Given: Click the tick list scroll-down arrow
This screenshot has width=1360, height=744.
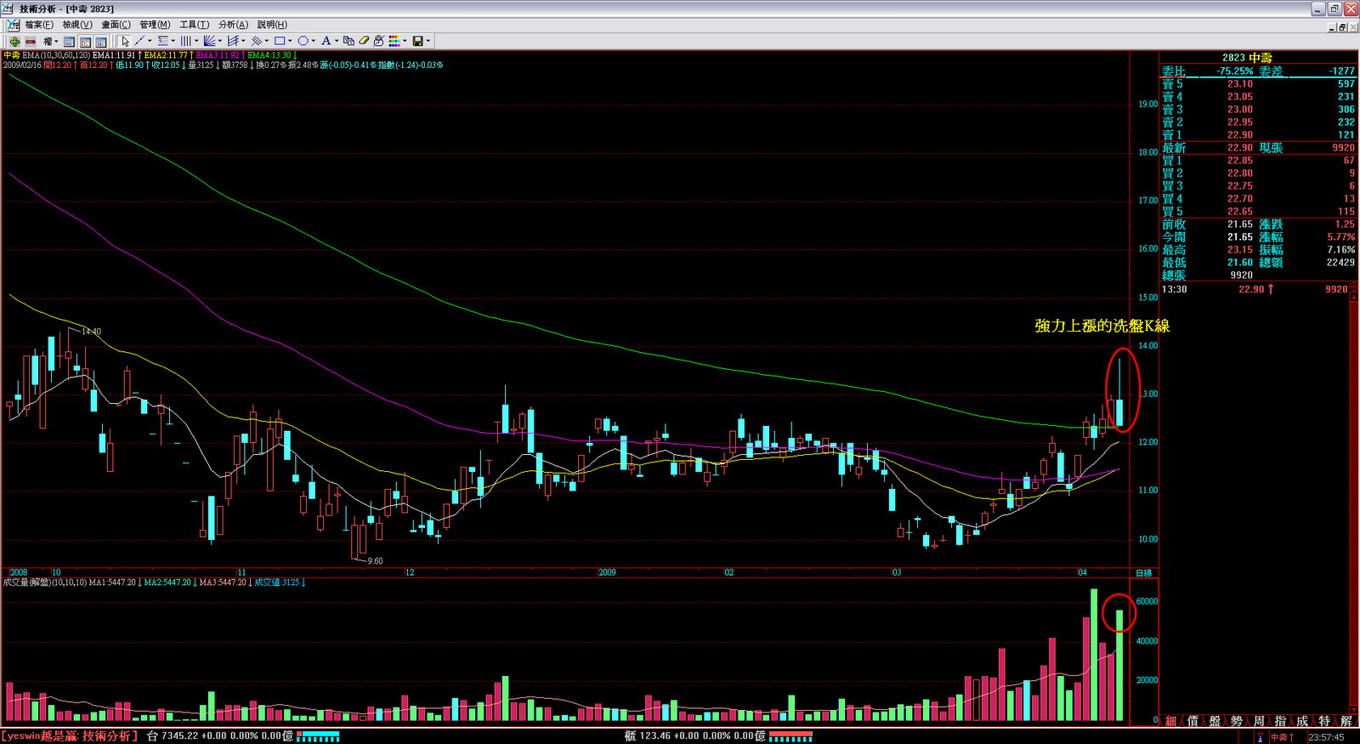Looking at the screenshot, I should click(x=1354, y=708).
